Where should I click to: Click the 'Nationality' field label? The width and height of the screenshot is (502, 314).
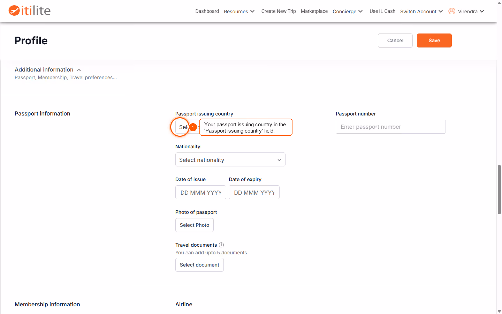[x=188, y=147]
